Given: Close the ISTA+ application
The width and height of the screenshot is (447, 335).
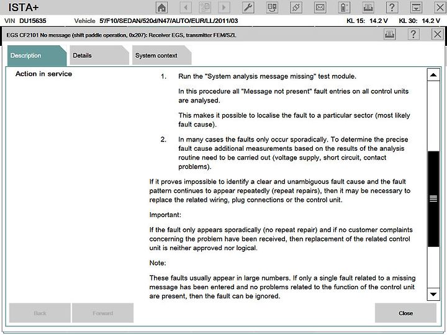Looking at the screenshot, I should coord(440,7).
